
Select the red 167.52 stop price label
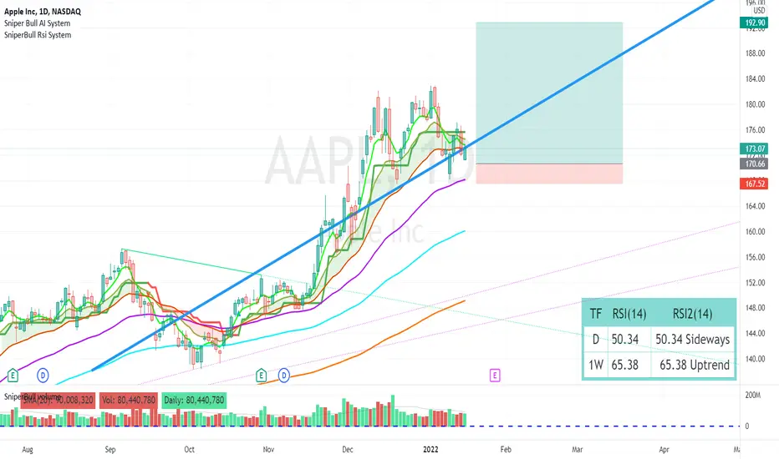754,184
